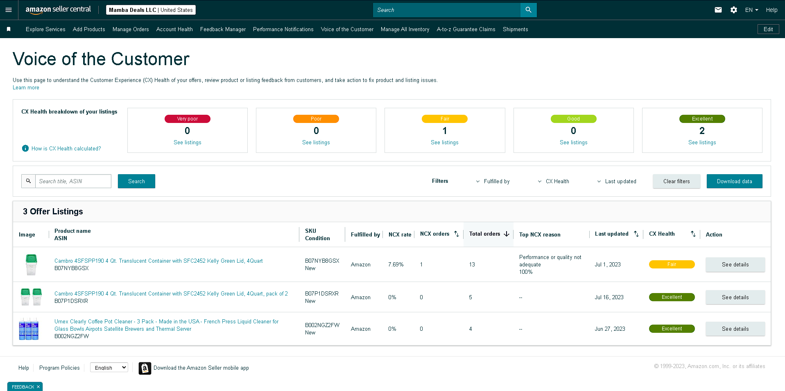The image size is (785, 391).
Task: Open Feedback Manager
Action: pos(223,29)
